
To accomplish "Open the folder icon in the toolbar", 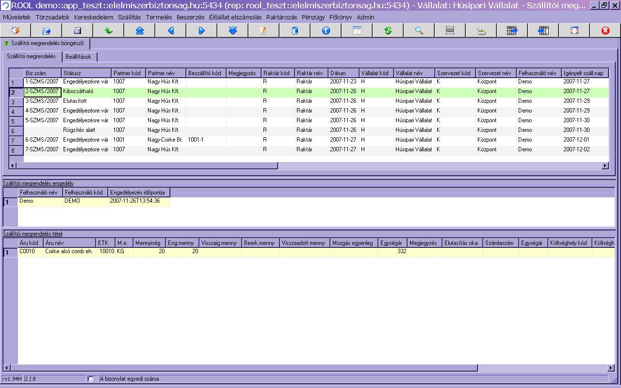I will [x=47, y=31].
